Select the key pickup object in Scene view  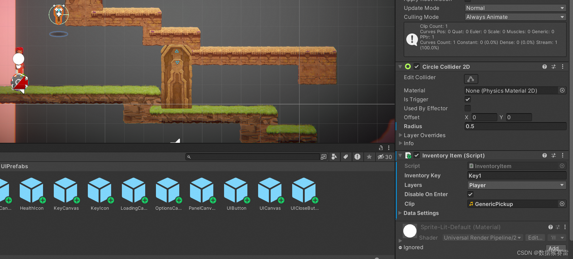pos(59,14)
